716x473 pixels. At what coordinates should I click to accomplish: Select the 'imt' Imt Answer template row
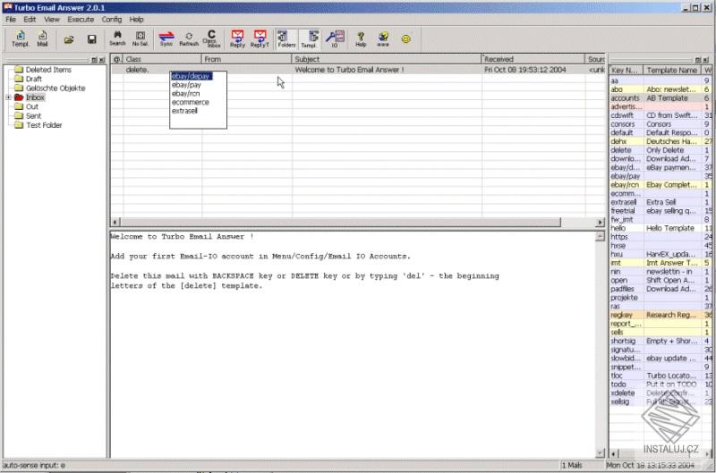[661, 263]
